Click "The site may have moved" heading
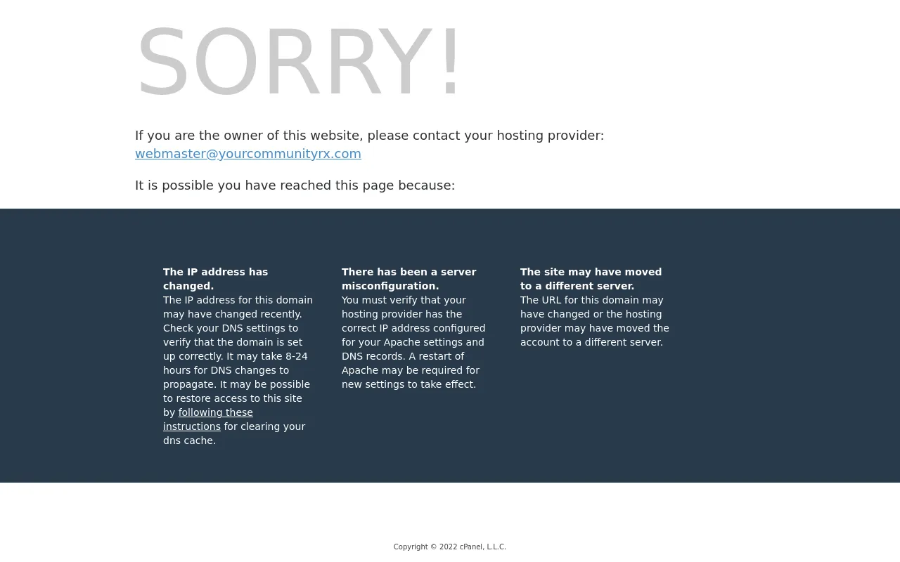This screenshot has height=562, width=900. coord(591,272)
